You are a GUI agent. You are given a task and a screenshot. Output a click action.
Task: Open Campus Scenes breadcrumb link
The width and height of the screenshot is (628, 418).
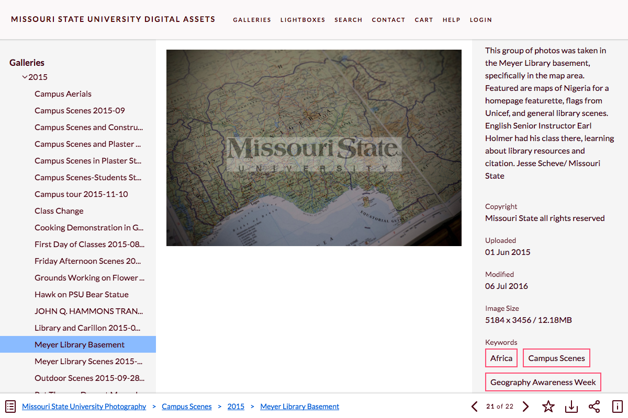coord(187,407)
